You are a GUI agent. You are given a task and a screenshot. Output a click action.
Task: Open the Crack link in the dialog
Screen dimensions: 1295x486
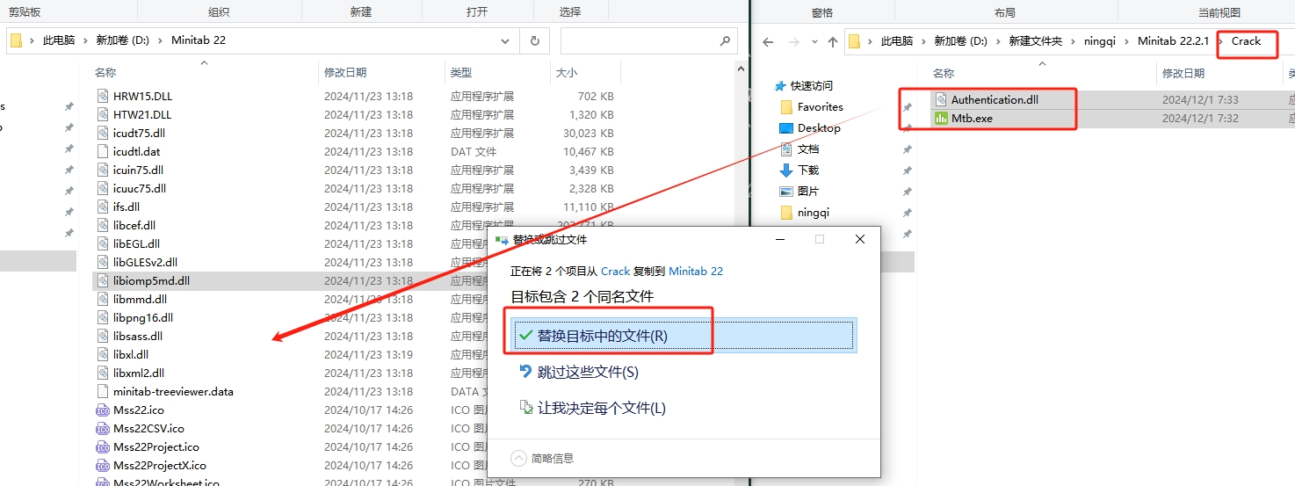pos(616,272)
